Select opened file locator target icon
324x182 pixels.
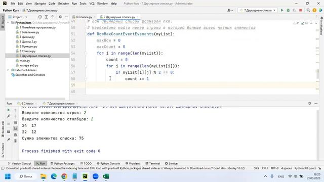coord(40,17)
